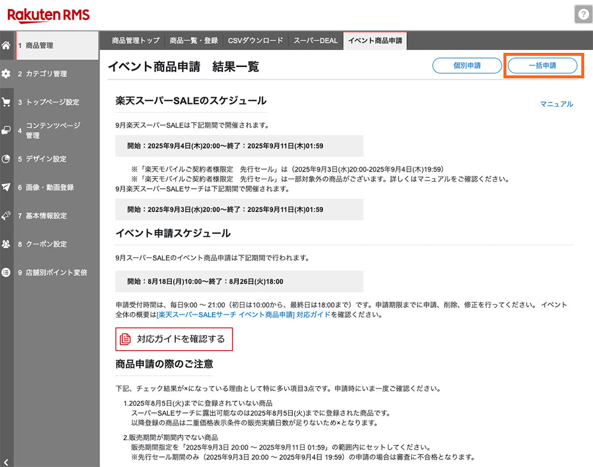Open the 楽天スーパーSALEサーチ 対応ガイド link
This screenshot has height=467, width=593.
[x=244, y=314]
